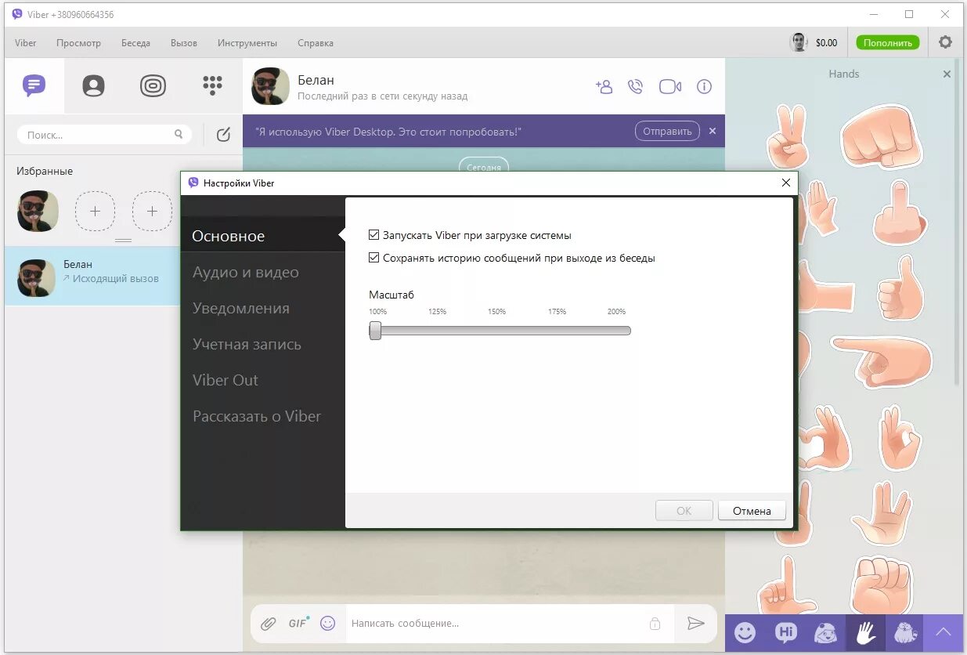
Task: Click the attach file paperclip icon
Action: (x=269, y=624)
